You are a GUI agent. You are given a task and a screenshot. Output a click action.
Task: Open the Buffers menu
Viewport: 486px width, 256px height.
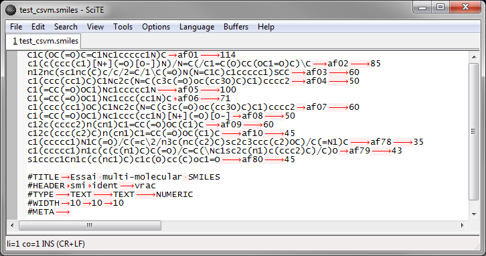236,27
